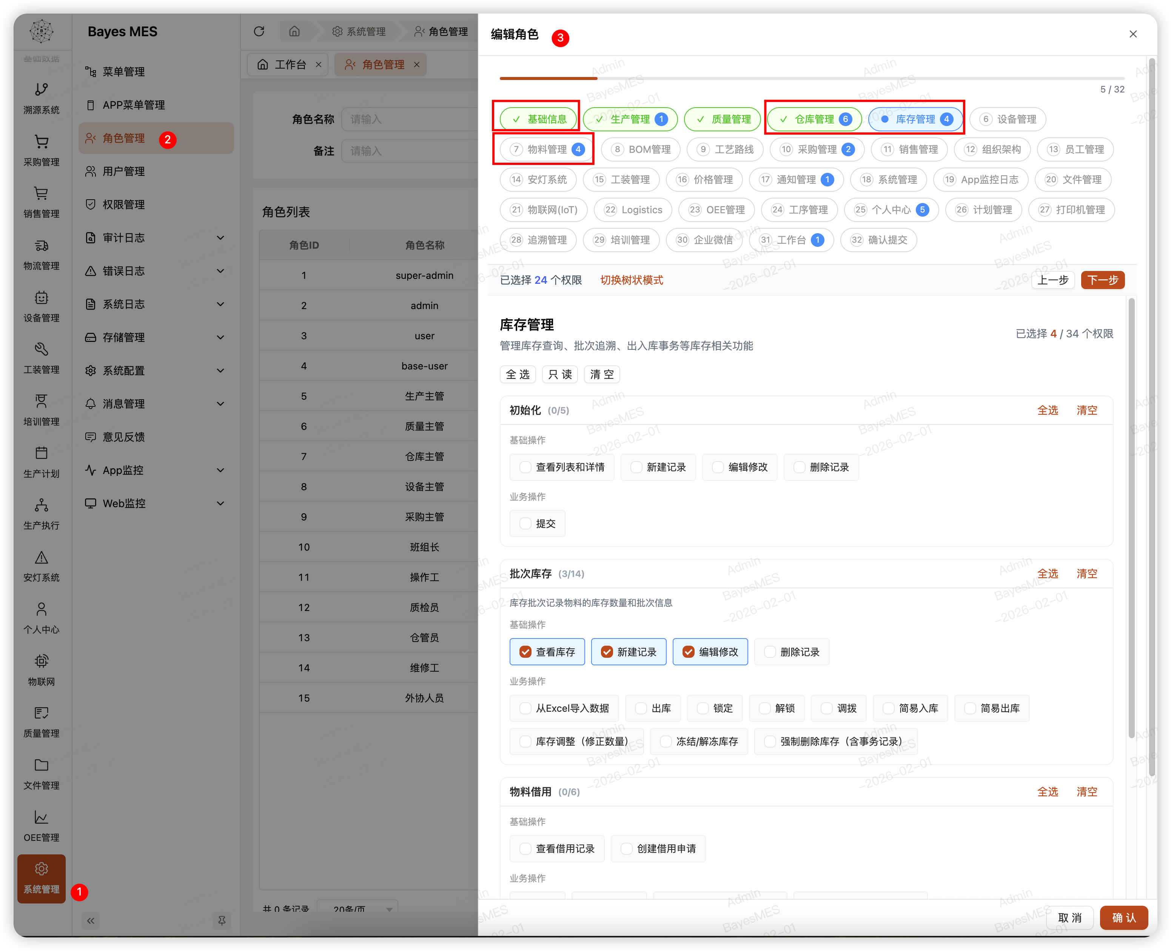Select the 采购管理 sidebar icon
The height and width of the screenshot is (951, 1171).
(41, 149)
